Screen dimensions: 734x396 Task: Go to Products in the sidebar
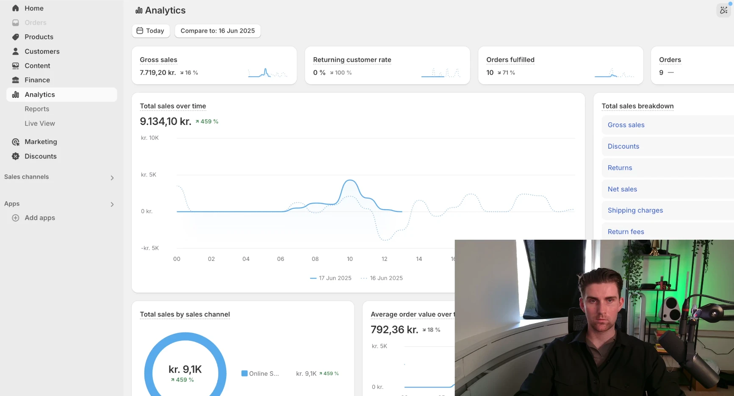coord(39,37)
